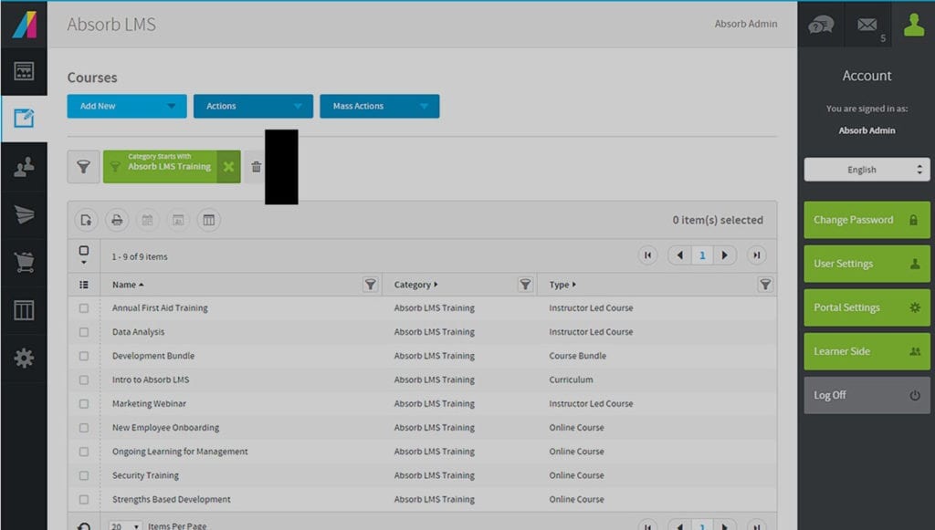Filter the Category column
Viewport: 935px width, 530px height.
point(525,285)
